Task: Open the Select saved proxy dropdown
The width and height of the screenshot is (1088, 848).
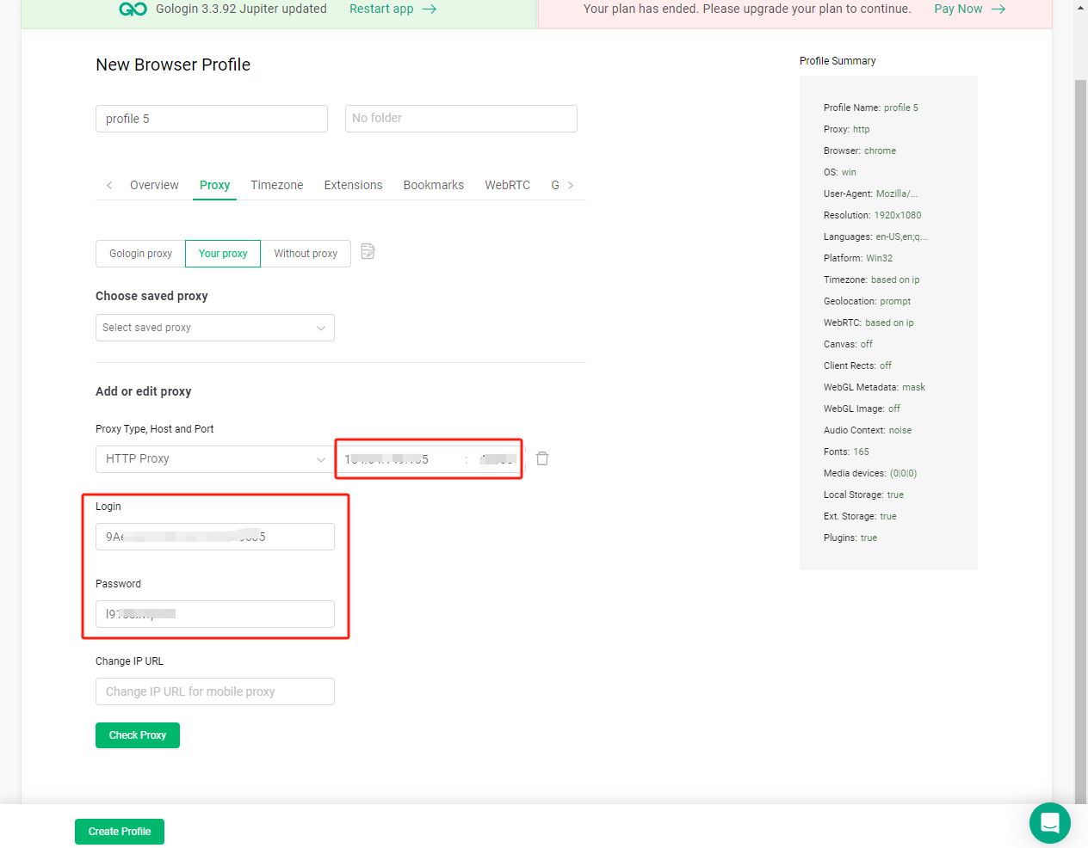Action: pyautogui.click(x=215, y=328)
